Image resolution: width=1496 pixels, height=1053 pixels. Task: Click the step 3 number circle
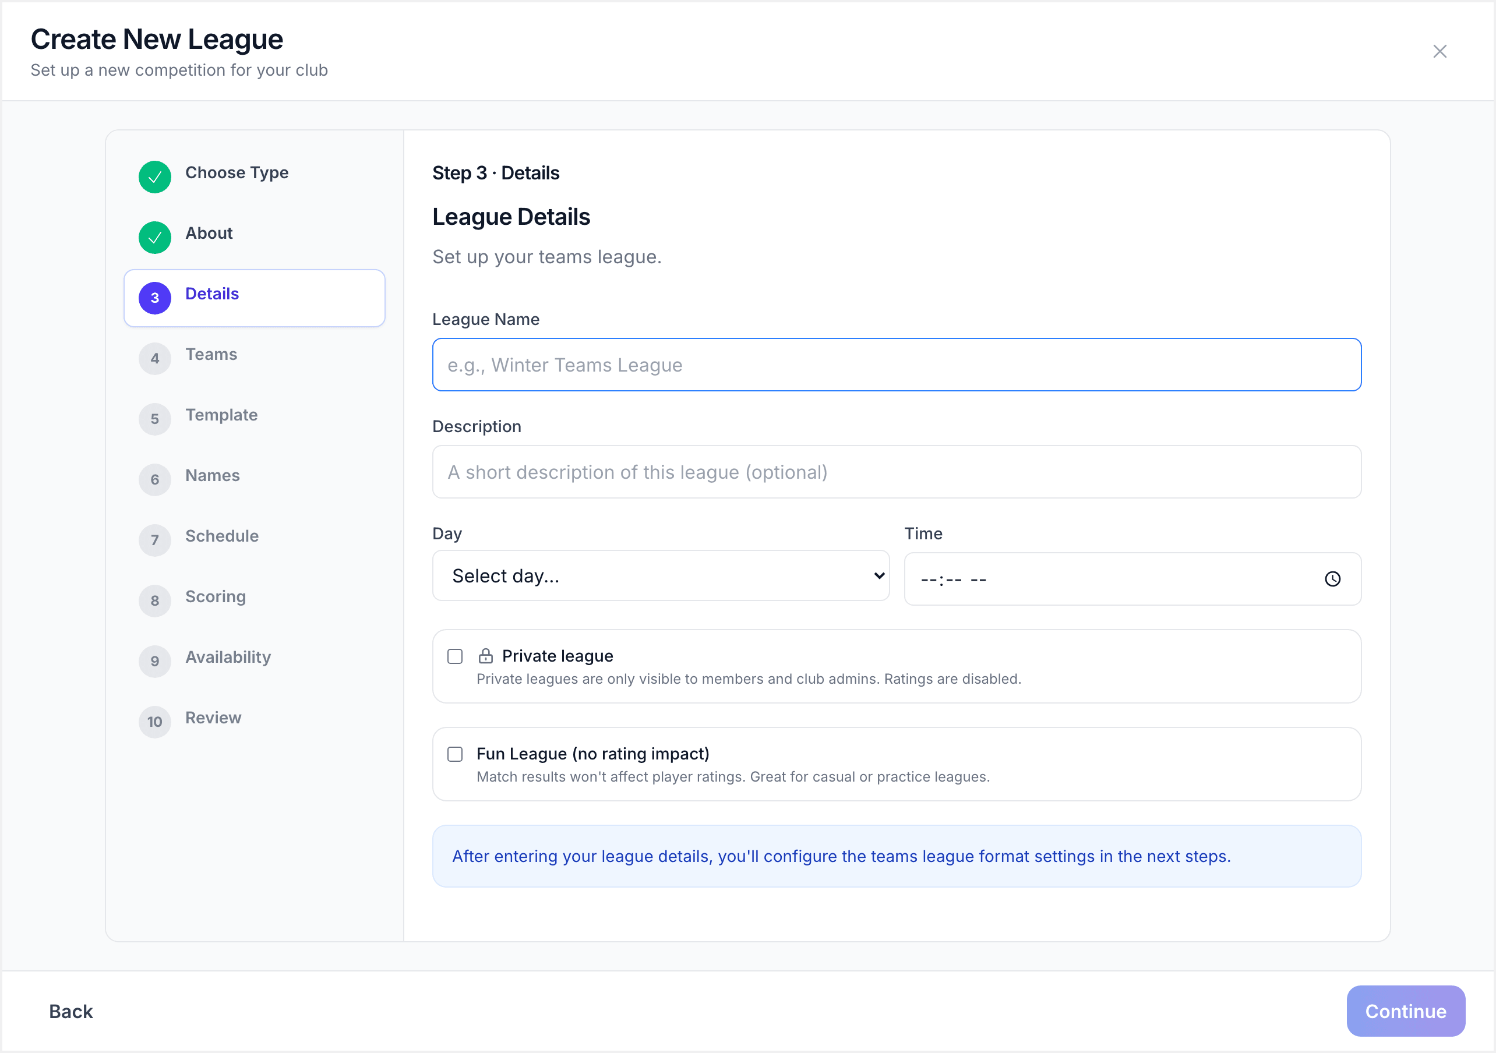154,298
